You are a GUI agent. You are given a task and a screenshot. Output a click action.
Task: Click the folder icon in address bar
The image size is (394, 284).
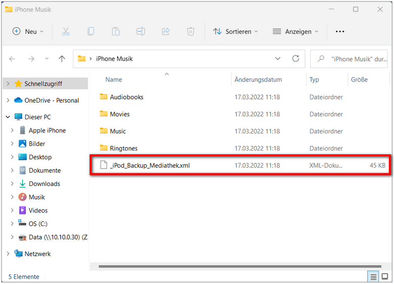coord(81,59)
